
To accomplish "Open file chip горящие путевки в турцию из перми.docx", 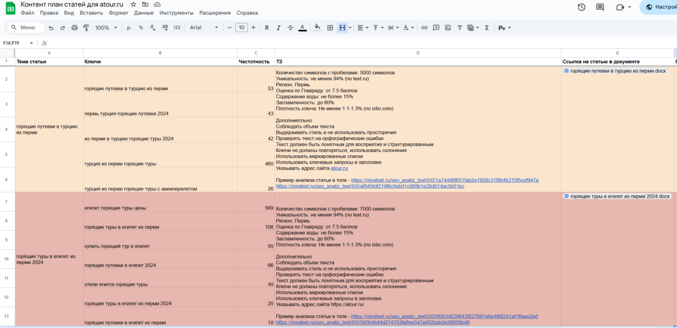I will (615, 71).
